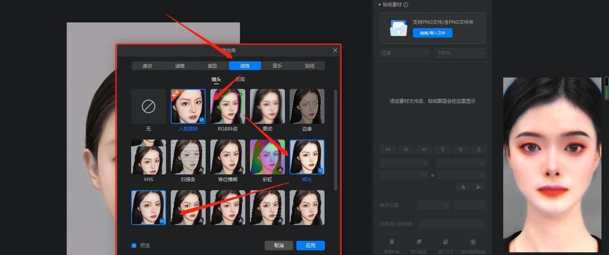Screen dimensions: 609x255
Task: Select the 镜头 sub-tab
Action: pyautogui.click(x=216, y=80)
